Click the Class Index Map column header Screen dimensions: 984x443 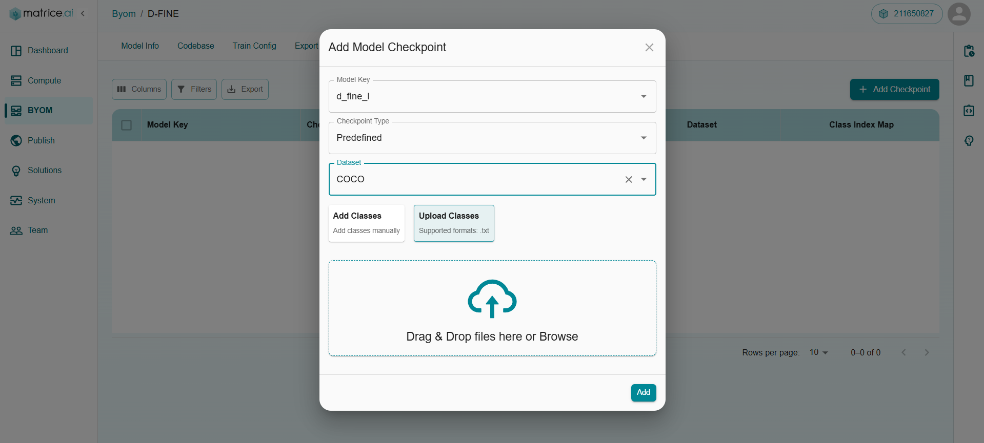861,125
